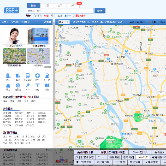Click the 谷歌卫星地图下载器 ad button

click(113, 152)
